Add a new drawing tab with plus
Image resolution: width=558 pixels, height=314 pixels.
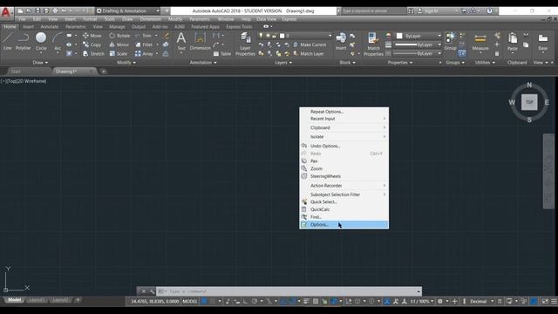tap(104, 72)
